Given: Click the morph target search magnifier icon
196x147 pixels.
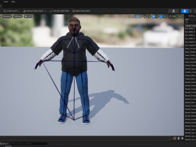Looking at the screenshot, I should 187,22.
